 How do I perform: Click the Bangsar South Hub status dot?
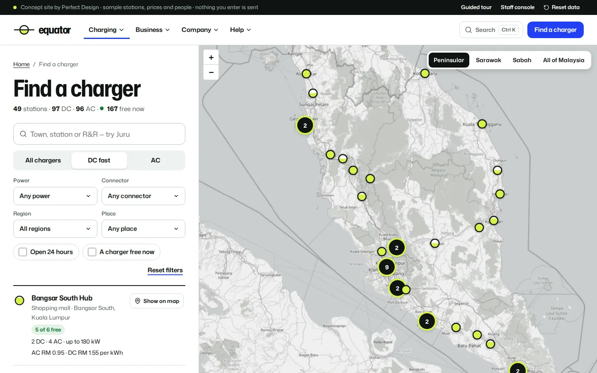(x=19, y=300)
